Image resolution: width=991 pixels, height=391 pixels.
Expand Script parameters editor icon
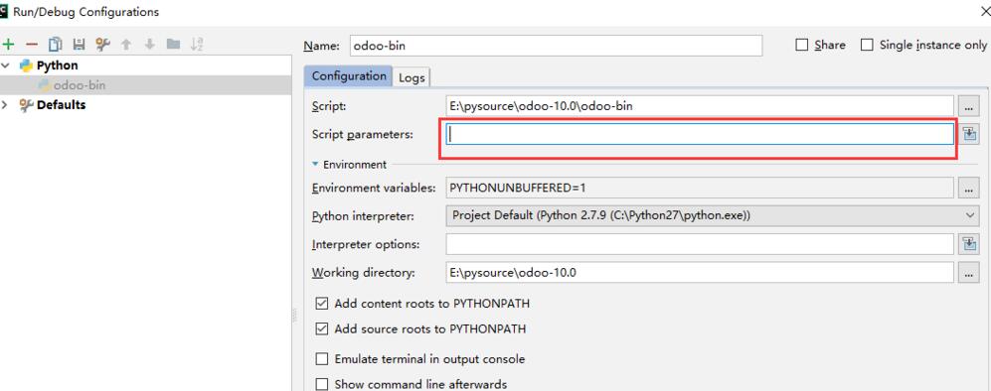tap(969, 134)
